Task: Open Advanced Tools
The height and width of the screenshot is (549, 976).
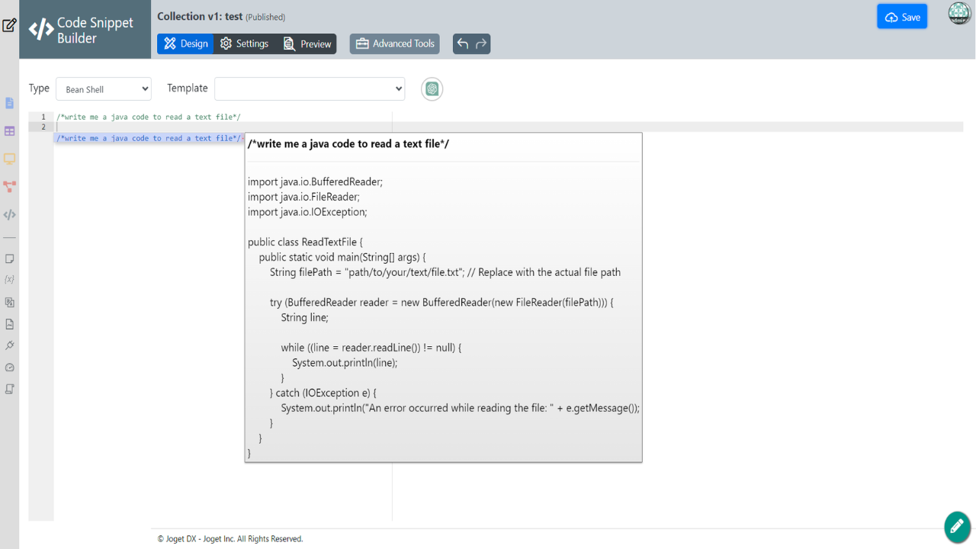Action: point(395,44)
